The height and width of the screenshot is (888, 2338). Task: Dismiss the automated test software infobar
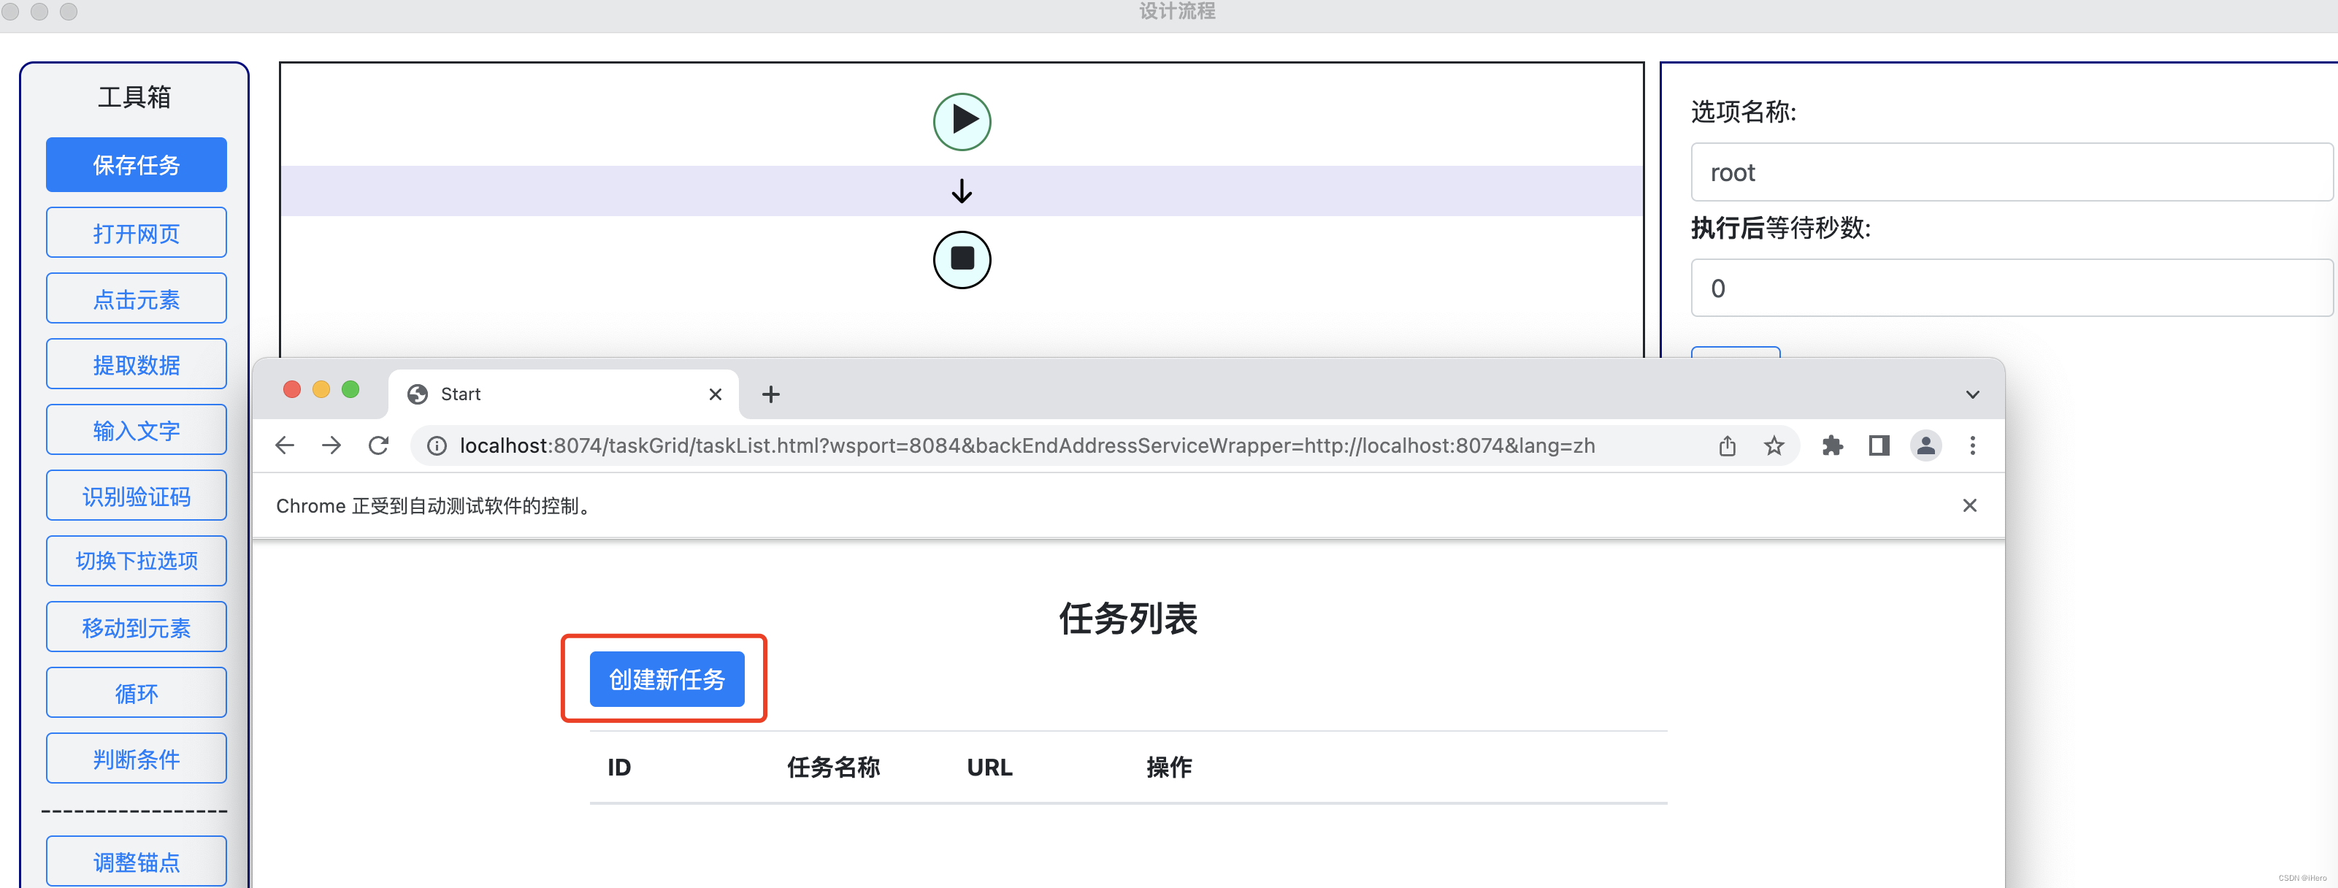click(x=1969, y=506)
